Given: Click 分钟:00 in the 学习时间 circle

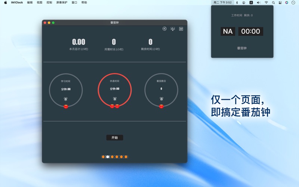Looking at the screenshot, I should [x=66, y=89].
